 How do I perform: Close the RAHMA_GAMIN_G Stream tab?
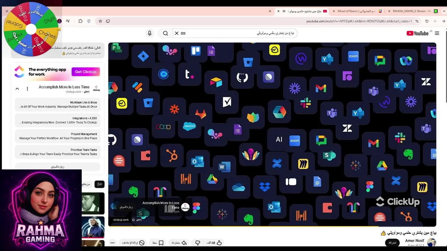[389, 11]
